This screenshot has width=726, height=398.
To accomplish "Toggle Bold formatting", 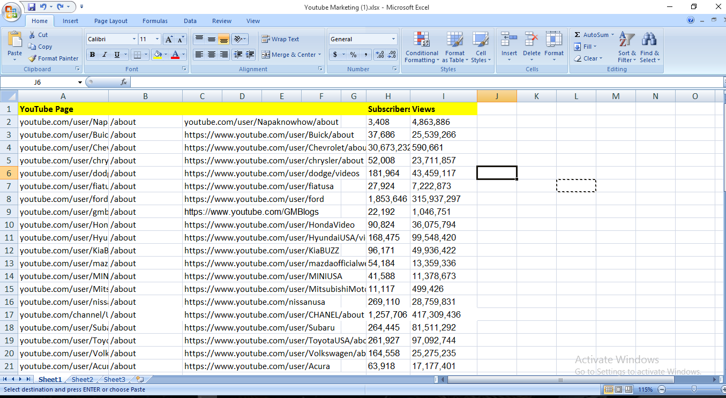I will click(x=92, y=55).
